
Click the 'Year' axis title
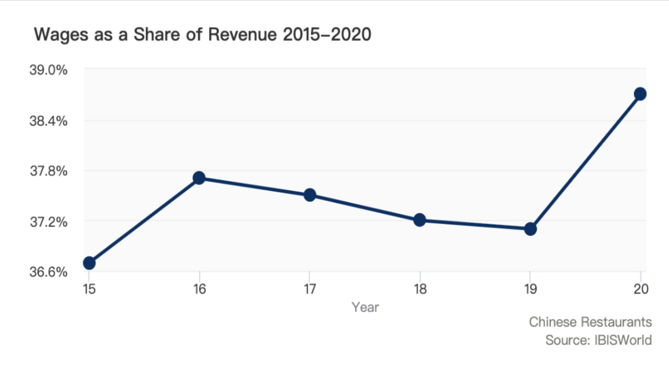point(365,307)
